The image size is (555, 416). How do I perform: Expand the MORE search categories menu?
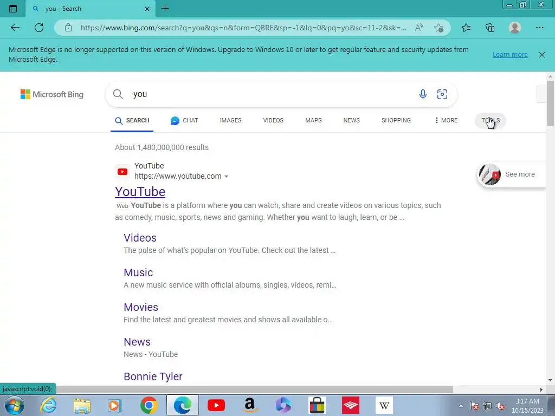point(446,120)
